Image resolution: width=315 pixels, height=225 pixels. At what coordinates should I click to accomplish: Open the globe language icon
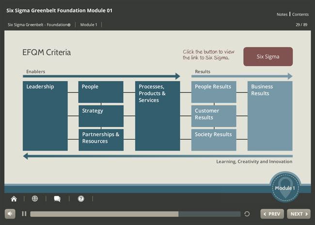pyautogui.click(x=35, y=198)
